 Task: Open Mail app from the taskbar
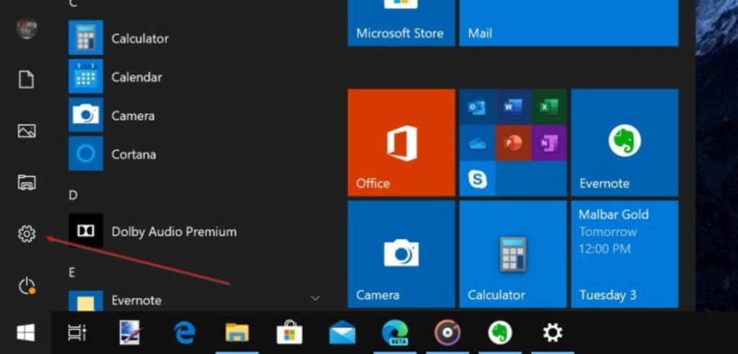click(342, 332)
